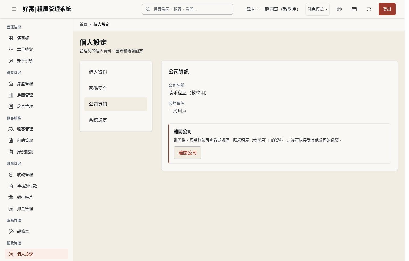
Task: Click the keyboard shortcuts icon in header
Action: pyautogui.click(x=354, y=9)
